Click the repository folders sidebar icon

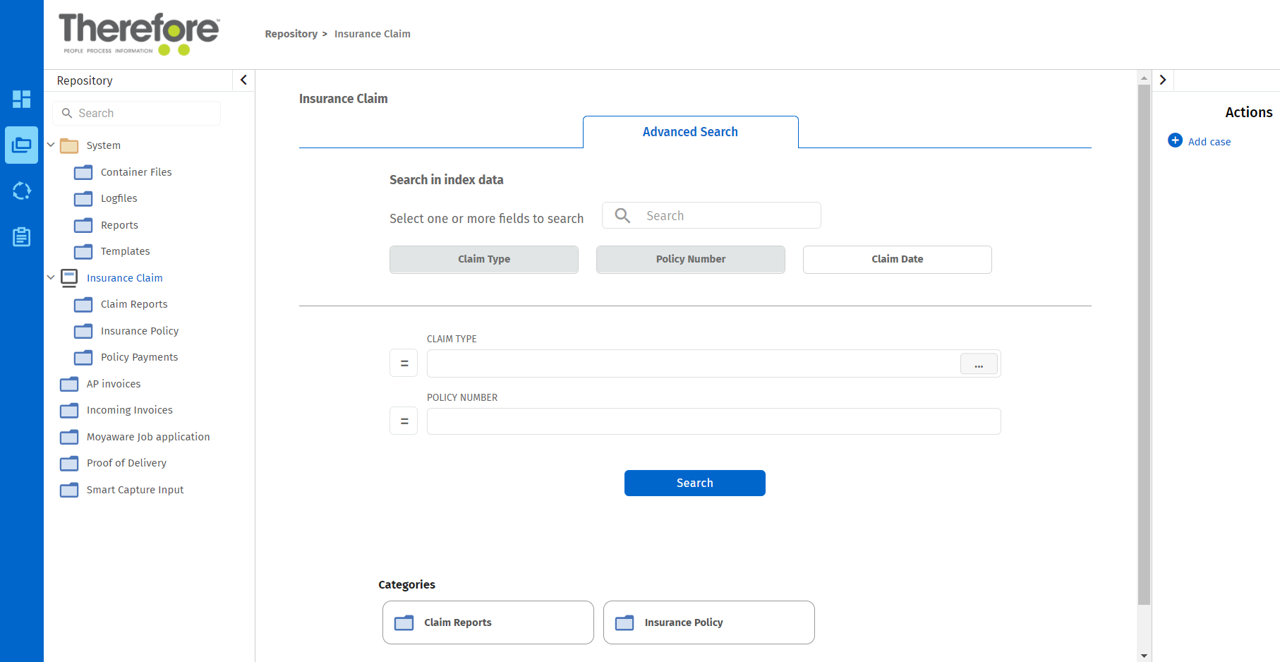pyautogui.click(x=21, y=145)
